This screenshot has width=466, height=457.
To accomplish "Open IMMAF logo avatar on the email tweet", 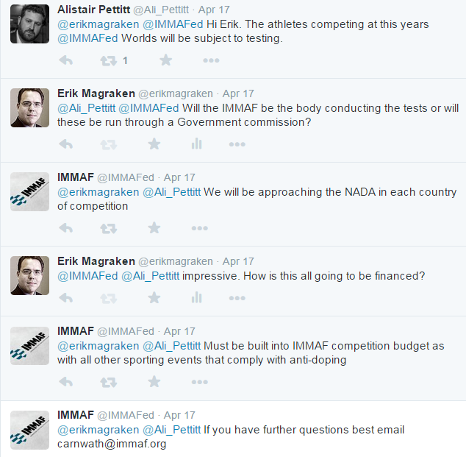I will click(30, 430).
